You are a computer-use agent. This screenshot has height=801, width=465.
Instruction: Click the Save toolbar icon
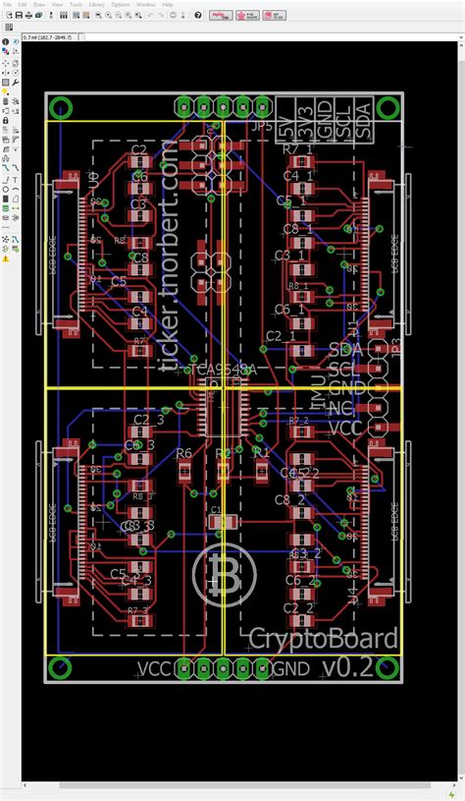19,15
